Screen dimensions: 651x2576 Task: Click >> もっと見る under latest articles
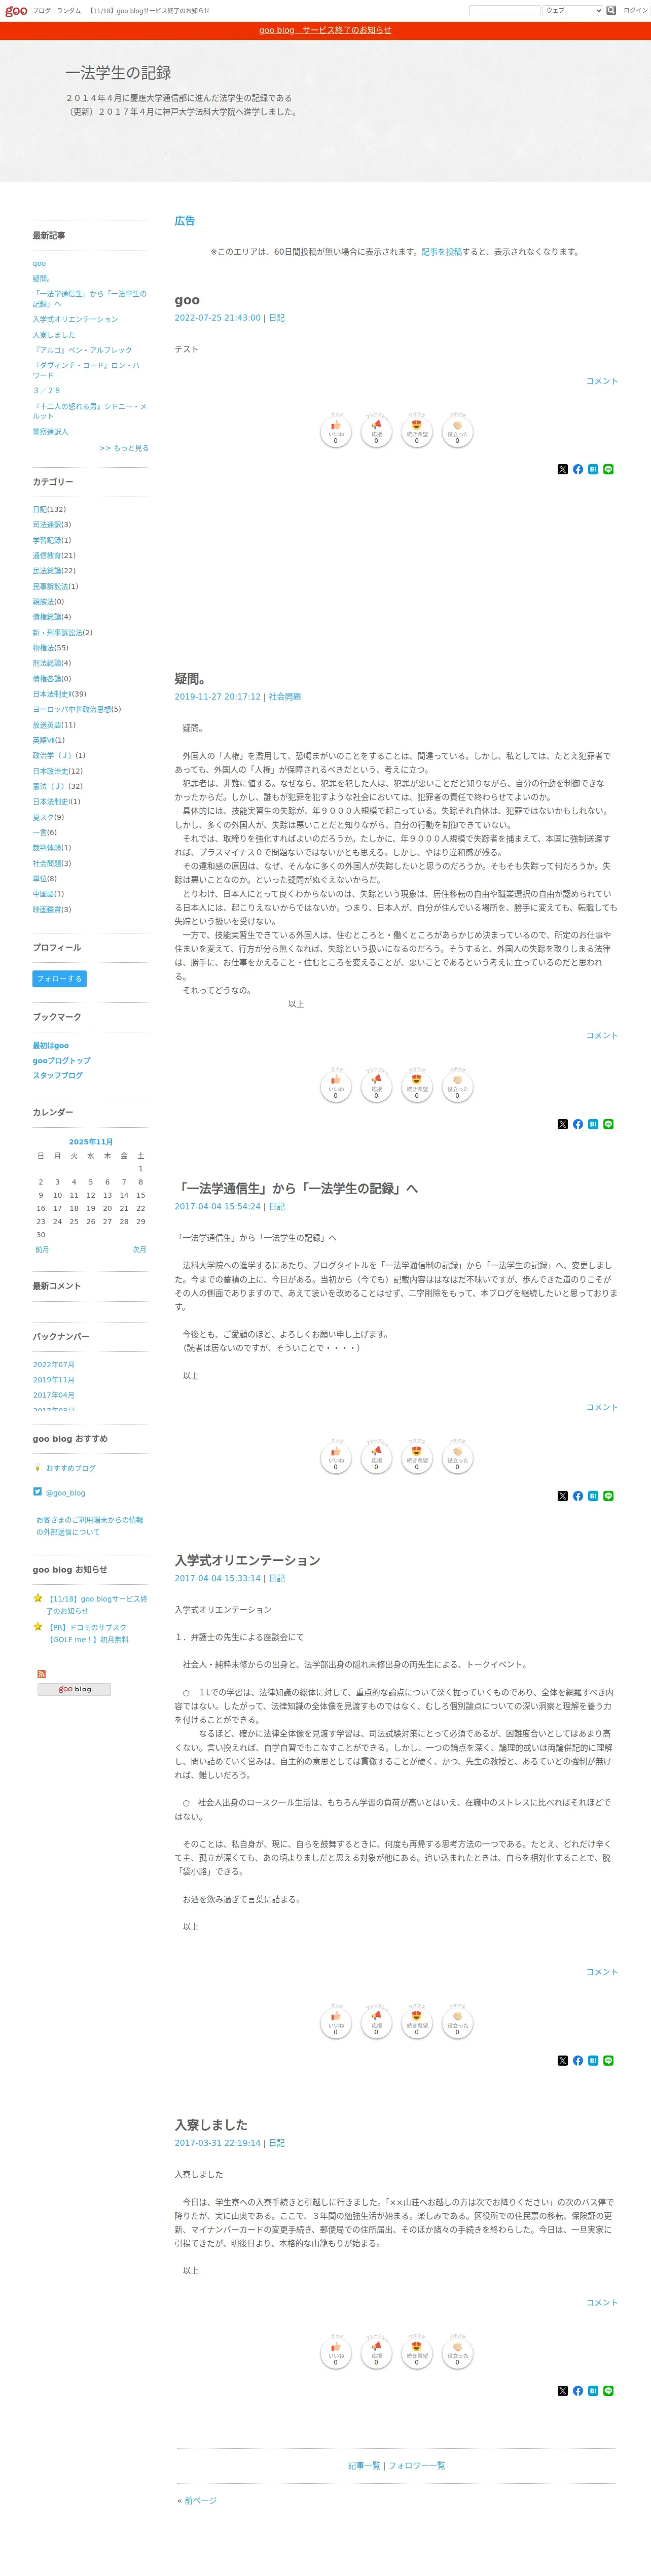(x=124, y=448)
